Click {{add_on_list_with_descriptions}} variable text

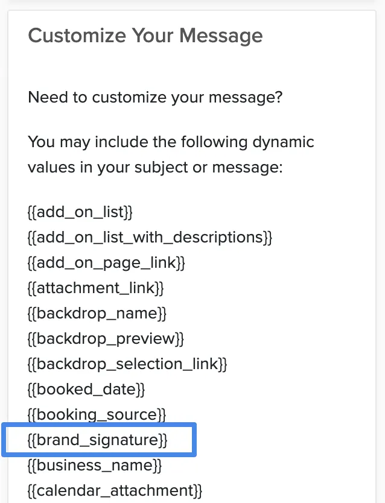pyautogui.click(x=150, y=238)
